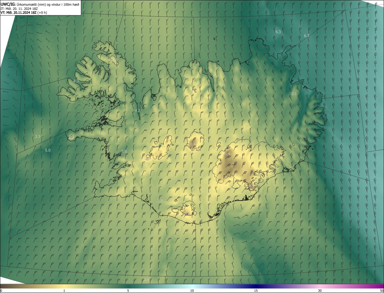The height and width of the screenshot is (293, 384).
Task: Click the '15' tick on the color scale
Action: (256, 291)
